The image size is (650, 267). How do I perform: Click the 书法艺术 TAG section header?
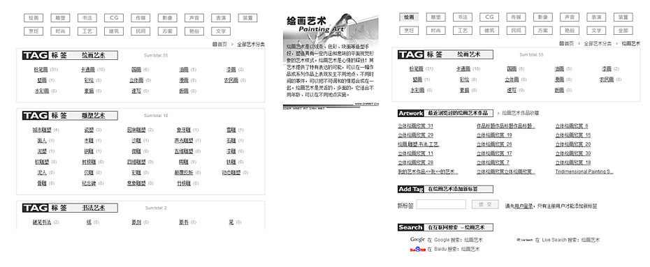click(70, 208)
